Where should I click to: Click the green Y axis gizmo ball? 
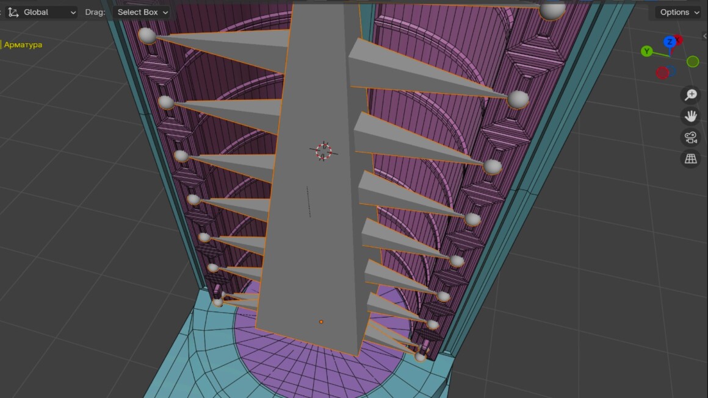pos(647,52)
